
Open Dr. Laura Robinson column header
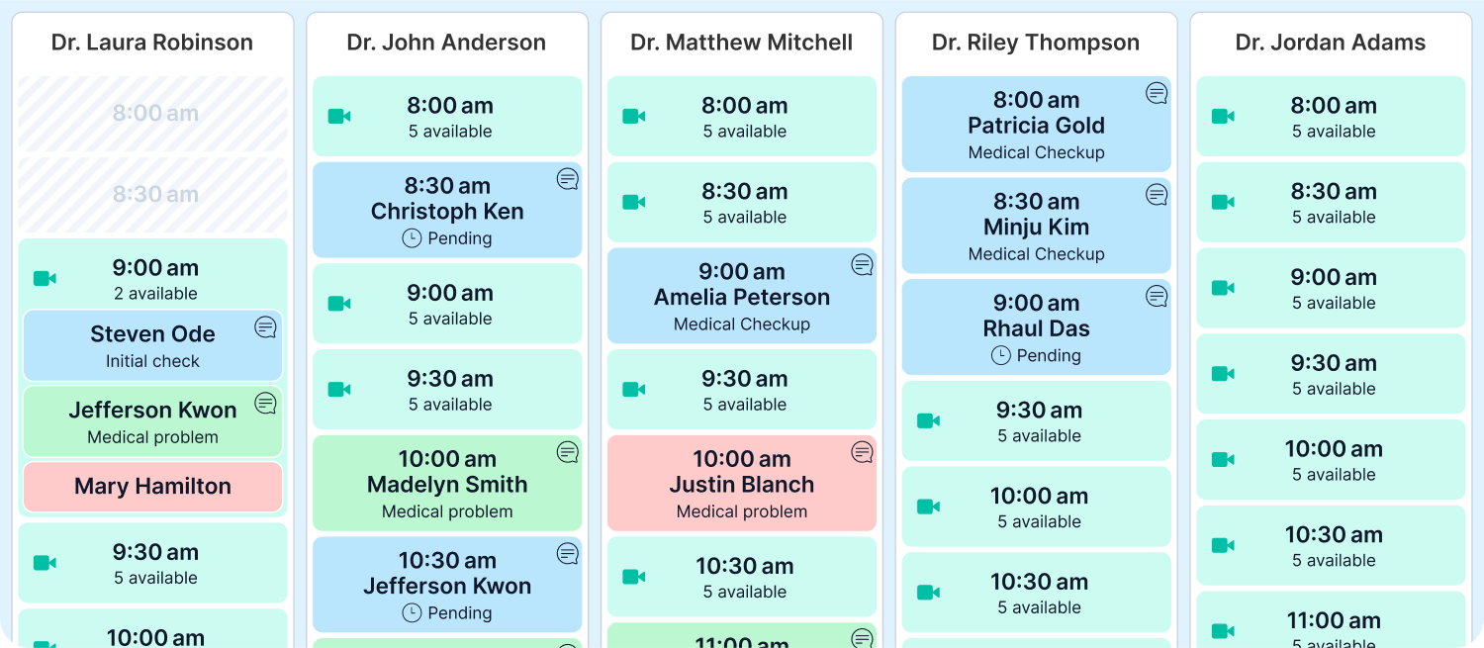click(152, 43)
